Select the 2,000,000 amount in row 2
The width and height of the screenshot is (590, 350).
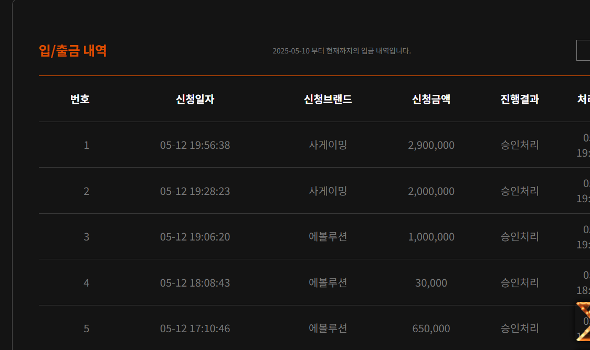[431, 191]
